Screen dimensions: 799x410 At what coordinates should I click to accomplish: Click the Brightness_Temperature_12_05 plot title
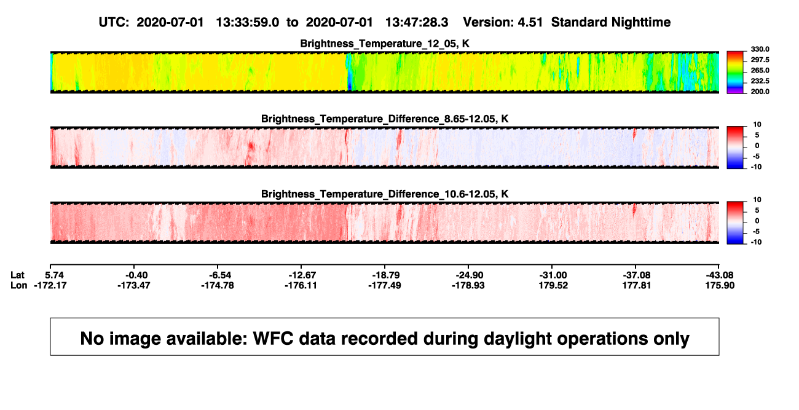(385, 44)
